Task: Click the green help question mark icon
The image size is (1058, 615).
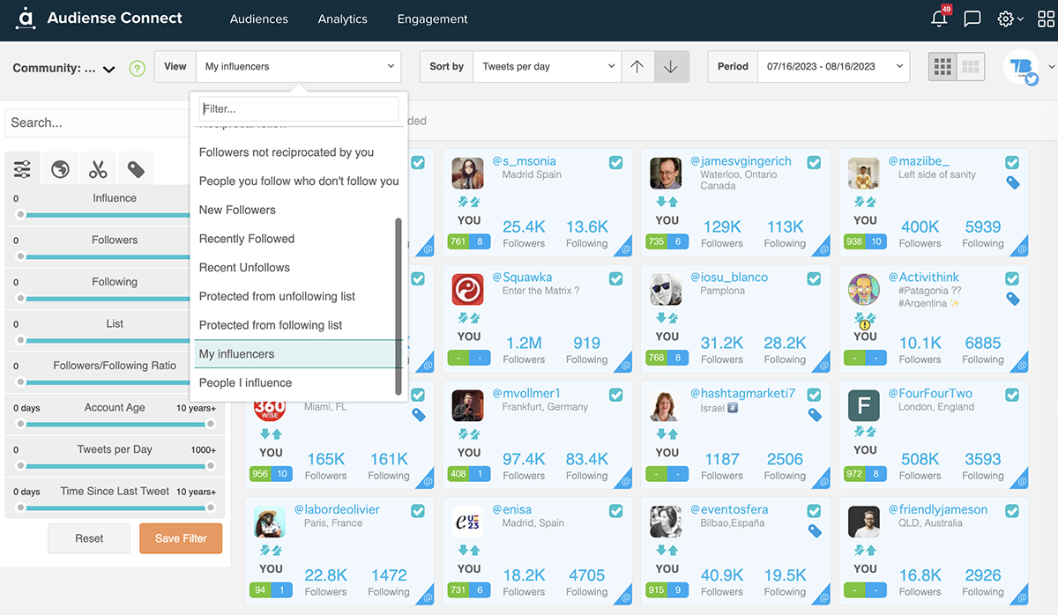Action: click(x=137, y=68)
